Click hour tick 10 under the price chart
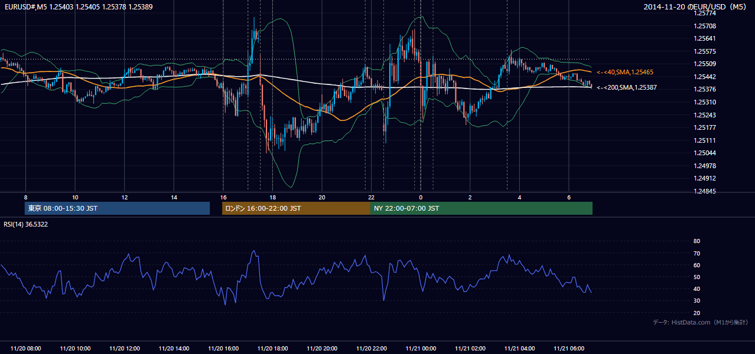This screenshot has width=755, height=354. pos(75,197)
